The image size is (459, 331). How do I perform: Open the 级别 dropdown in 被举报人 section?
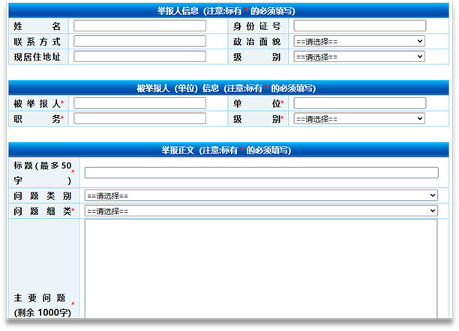pyautogui.click(x=359, y=119)
